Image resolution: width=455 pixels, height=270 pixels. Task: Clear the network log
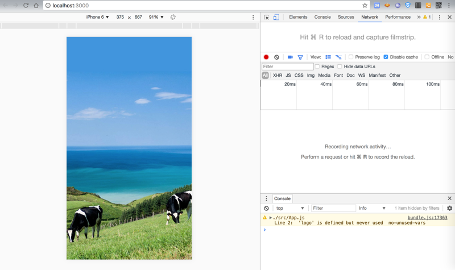(x=276, y=57)
